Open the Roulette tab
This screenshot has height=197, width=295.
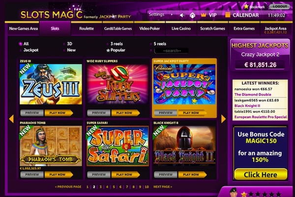tap(87, 29)
